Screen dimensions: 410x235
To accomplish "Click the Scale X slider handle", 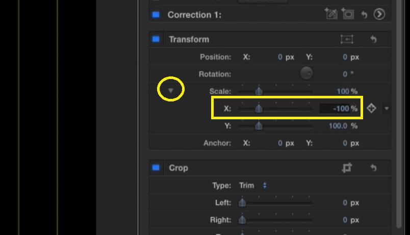I will pyautogui.click(x=259, y=109).
